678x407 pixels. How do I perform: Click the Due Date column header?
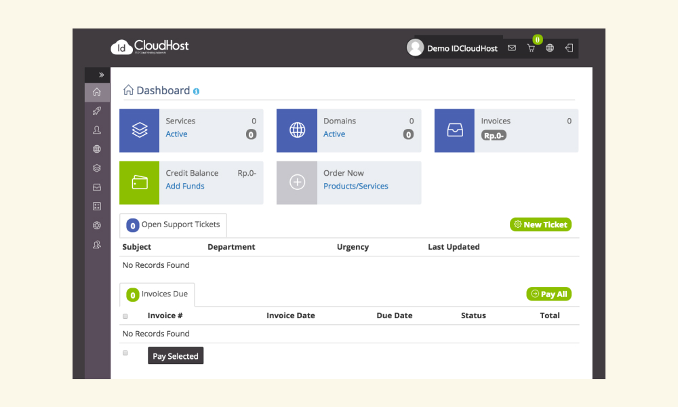(x=395, y=315)
